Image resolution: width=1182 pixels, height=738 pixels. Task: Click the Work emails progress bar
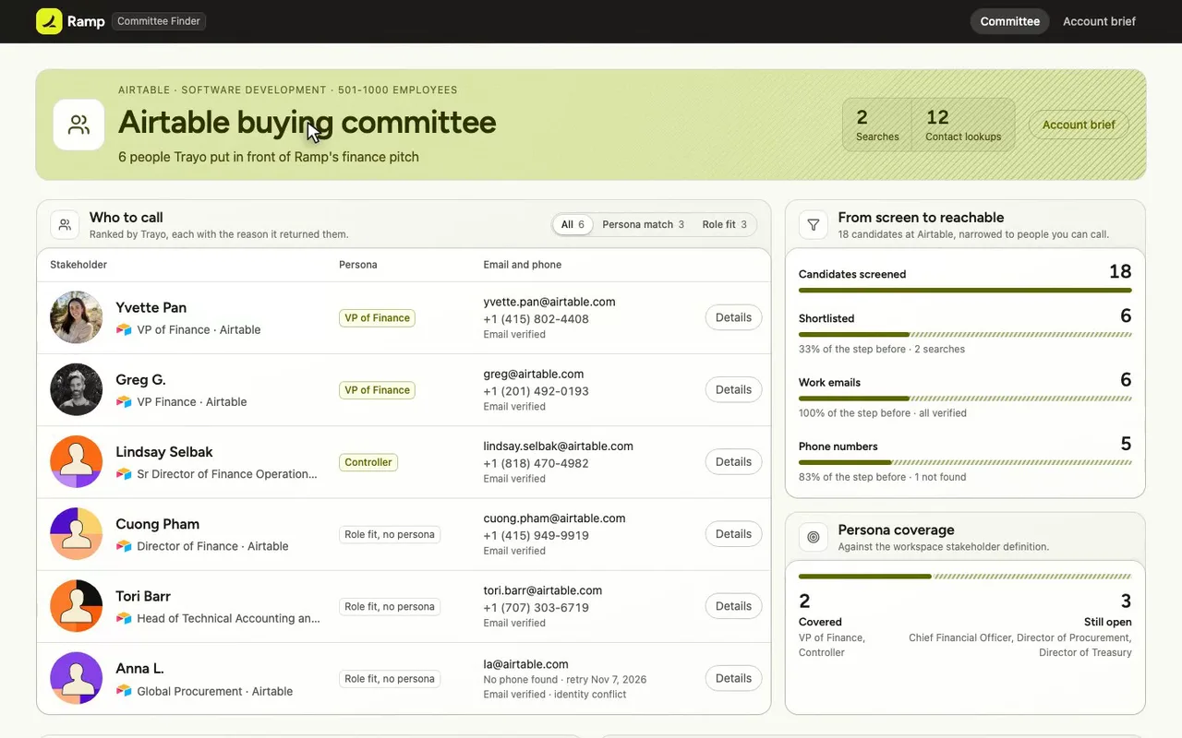965,399
